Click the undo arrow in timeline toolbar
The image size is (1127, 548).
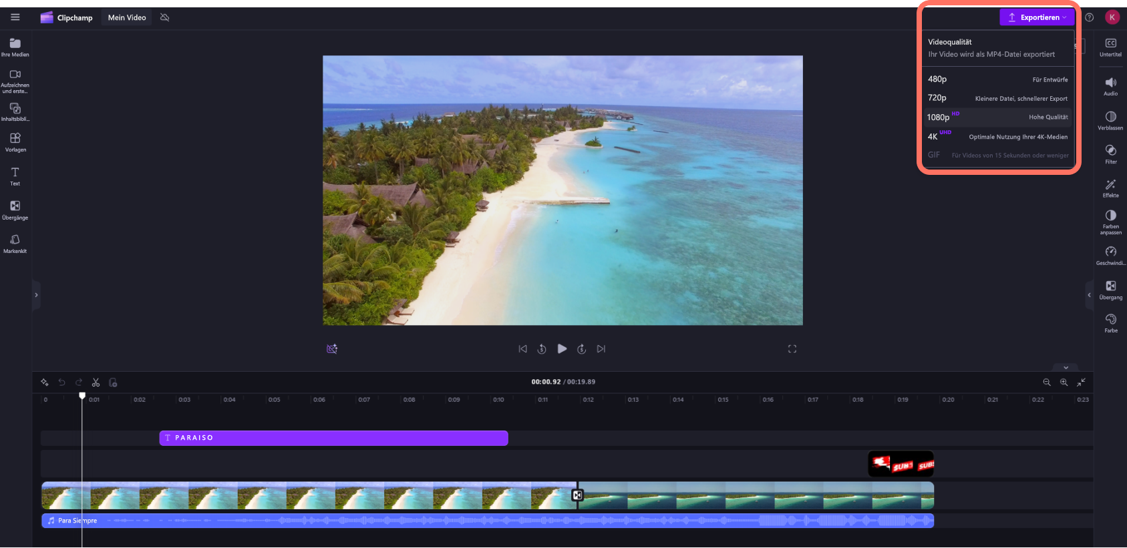coord(61,382)
